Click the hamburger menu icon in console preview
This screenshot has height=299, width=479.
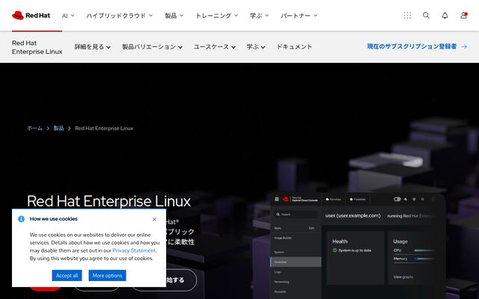tap(277, 200)
